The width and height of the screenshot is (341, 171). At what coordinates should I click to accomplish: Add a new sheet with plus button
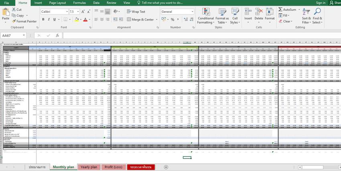pos(166,167)
